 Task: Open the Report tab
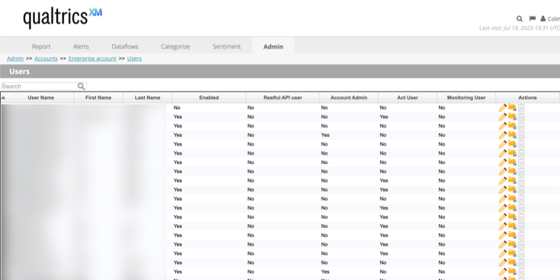42,46
